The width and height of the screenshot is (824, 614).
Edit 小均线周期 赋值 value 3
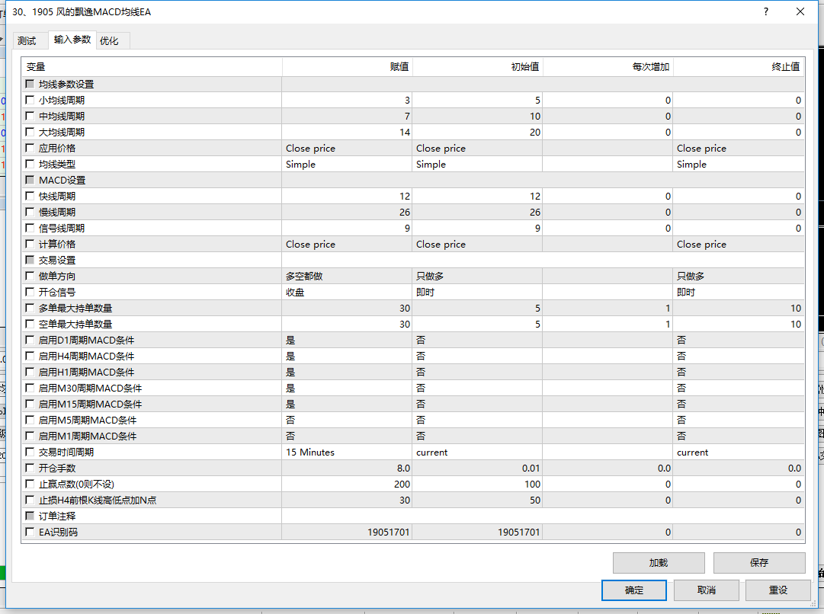click(347, 101)
